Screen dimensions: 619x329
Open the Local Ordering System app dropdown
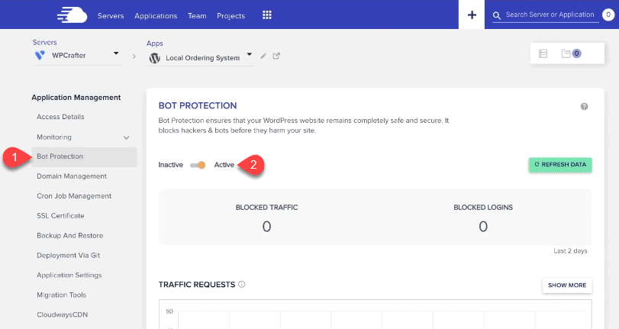pos(249,54)
